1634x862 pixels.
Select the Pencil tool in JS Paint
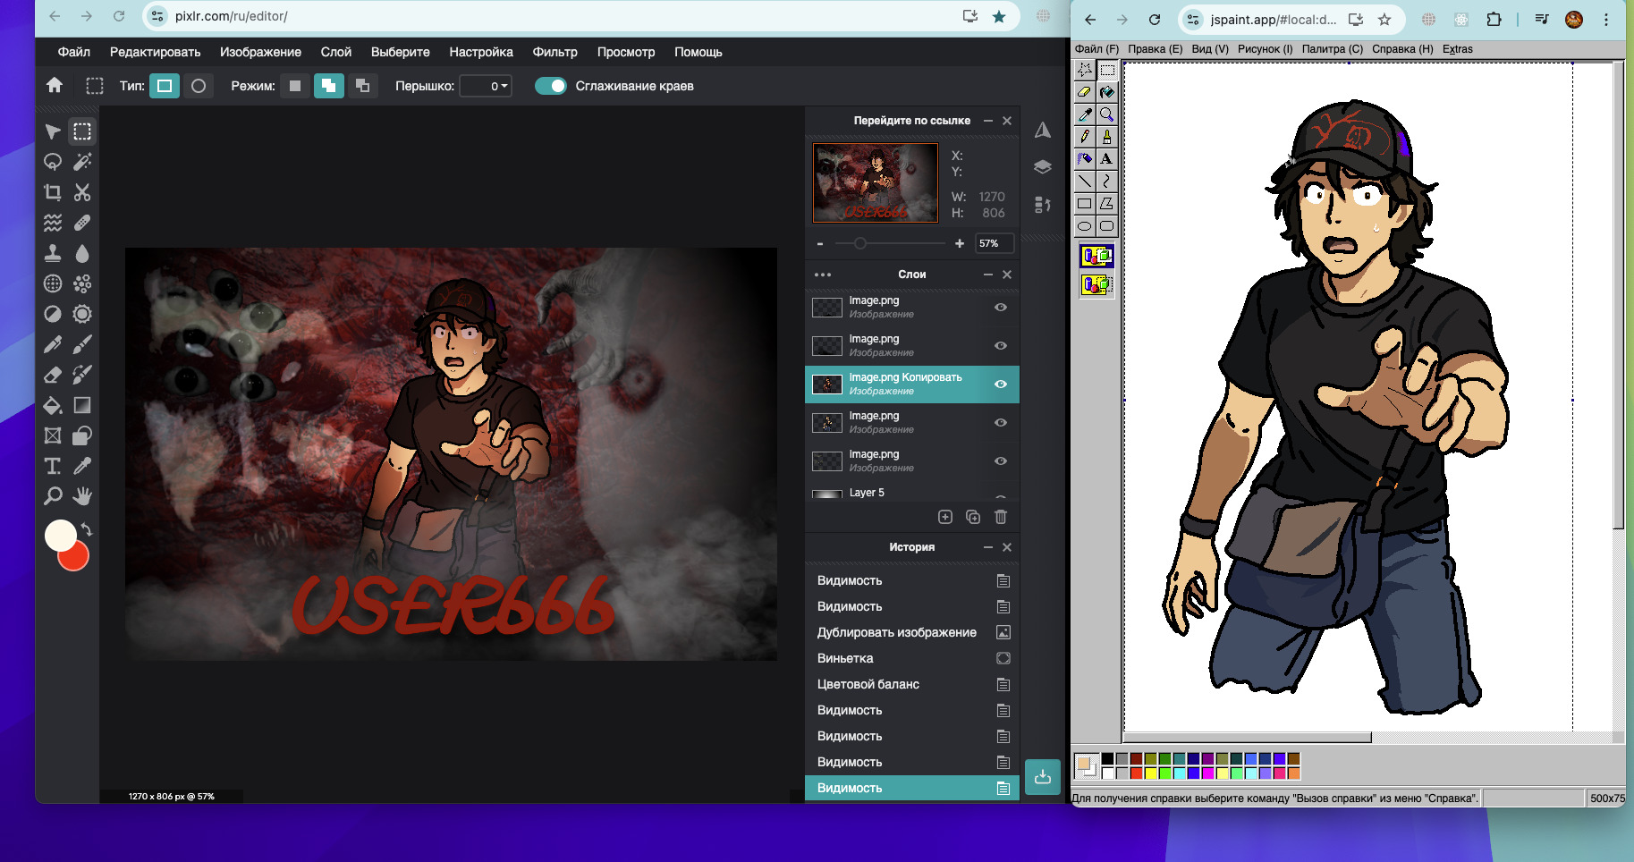tap(1085, 137)
